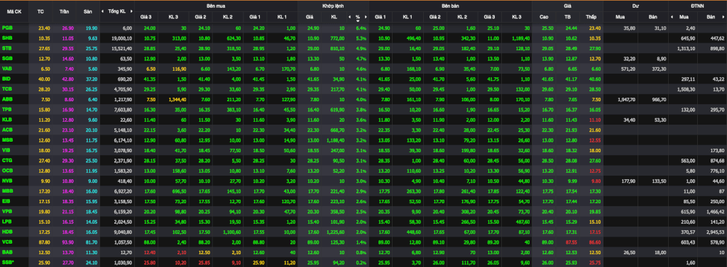Open ticker CTG
Screen dimensions: 727x267
point(7,160)
